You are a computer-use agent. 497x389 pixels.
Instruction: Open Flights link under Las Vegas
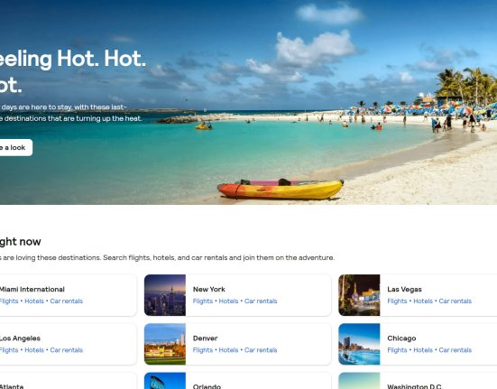[397, 301]
